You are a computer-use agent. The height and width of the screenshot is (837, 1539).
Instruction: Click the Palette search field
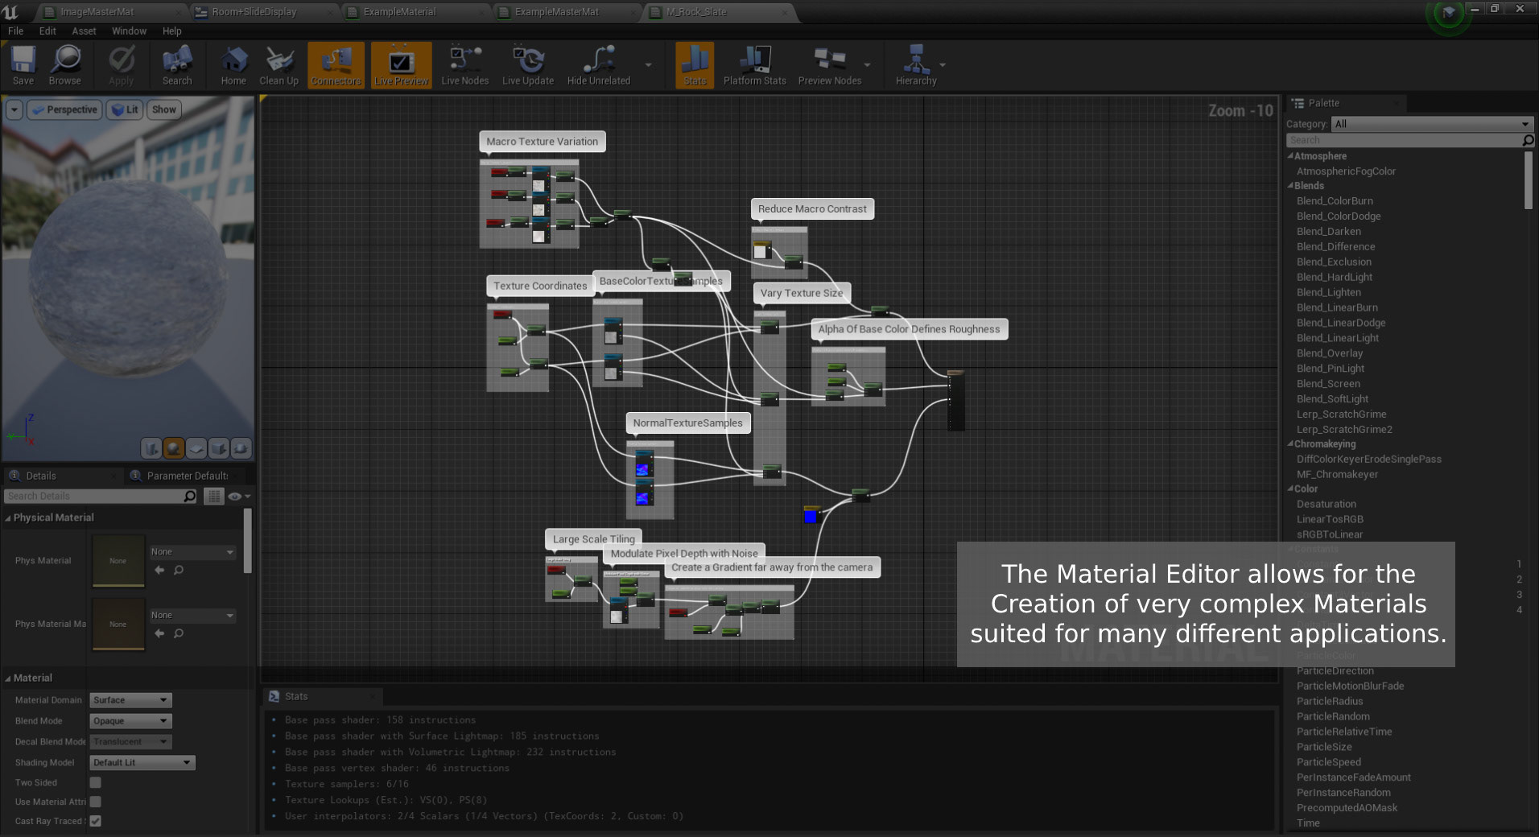pyautogui.click(x=1404, y=140)
